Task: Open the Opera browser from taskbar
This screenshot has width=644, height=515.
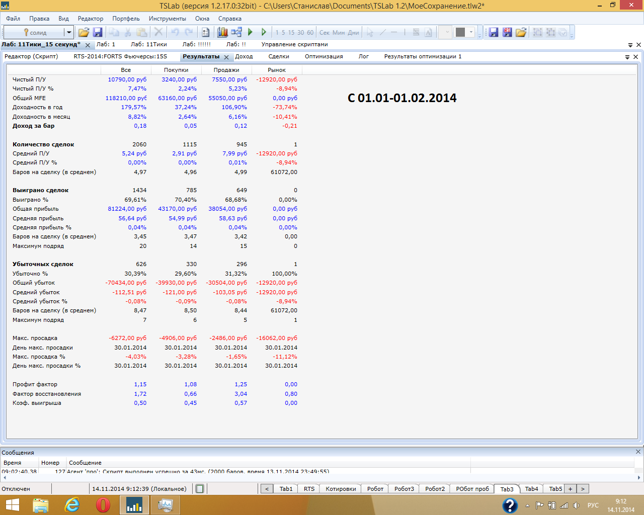Action: click(103, 504)
